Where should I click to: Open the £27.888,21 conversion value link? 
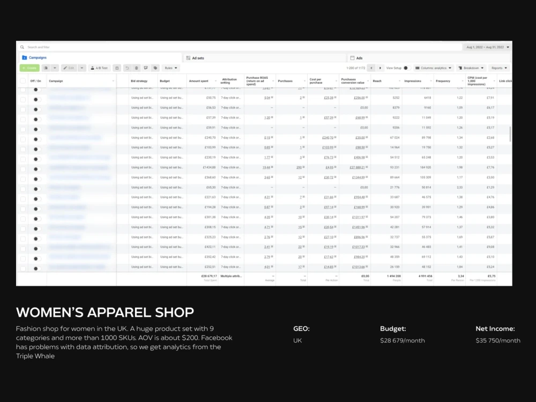(357, 167)
